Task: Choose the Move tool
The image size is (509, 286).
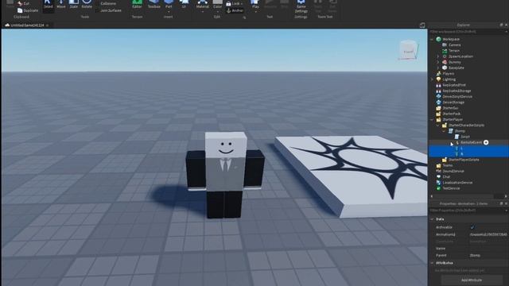Action: pyautogui.click(x=61, y=5)
